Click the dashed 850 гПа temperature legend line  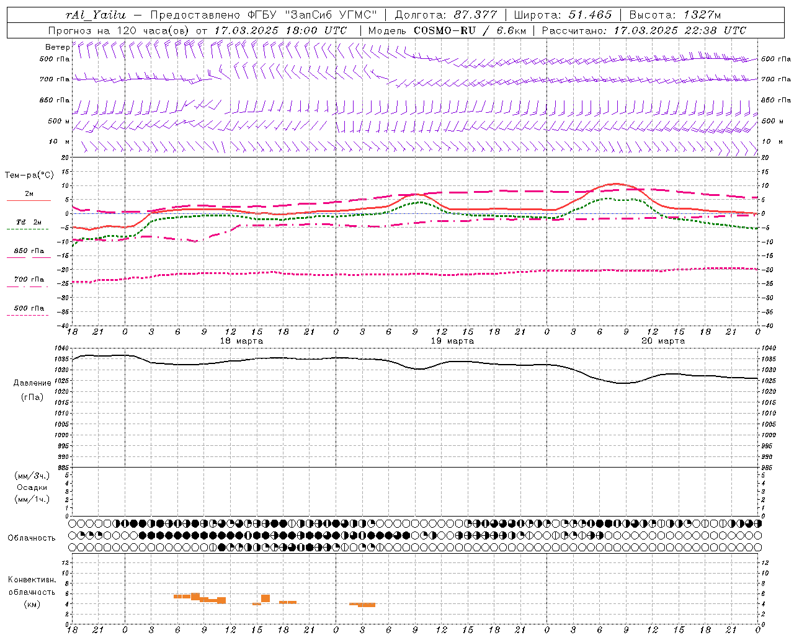(x=27, y=257)
